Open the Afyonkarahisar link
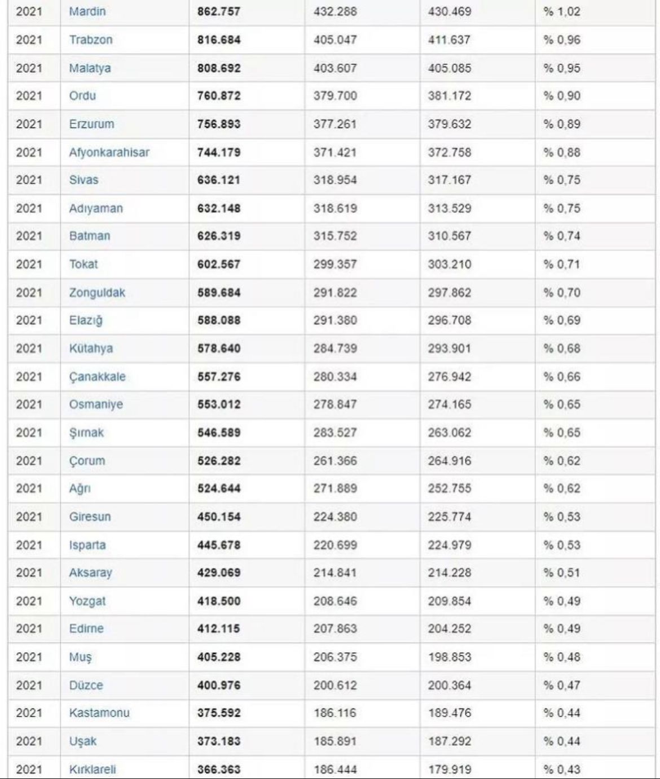The image size is (660, 779). [x=109, y=152]
